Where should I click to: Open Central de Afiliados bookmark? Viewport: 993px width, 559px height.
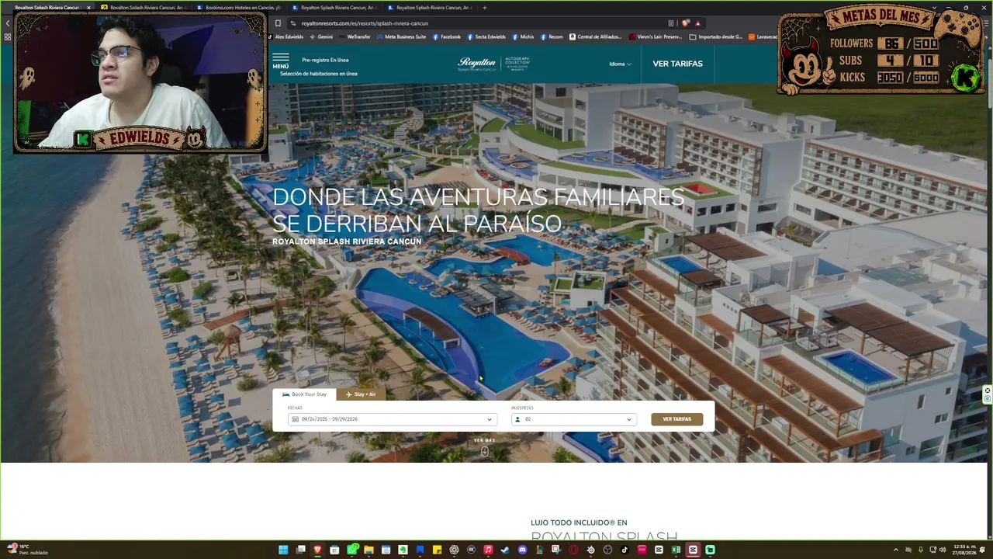[597, 36]
